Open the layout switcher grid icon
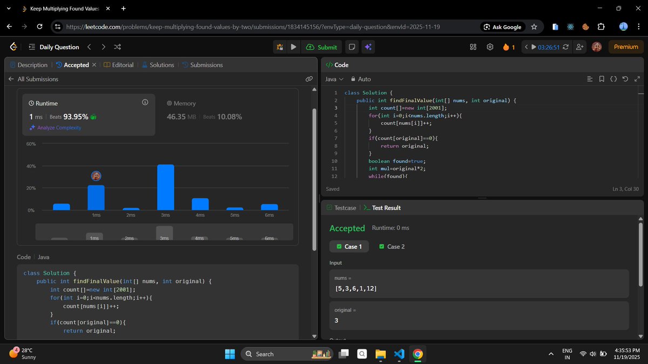Image resolution: width=648 pixels, height=364 pixels. [473, 47]
